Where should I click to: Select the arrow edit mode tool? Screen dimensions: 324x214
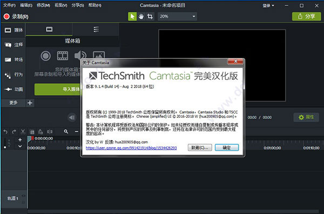point(132,16)
